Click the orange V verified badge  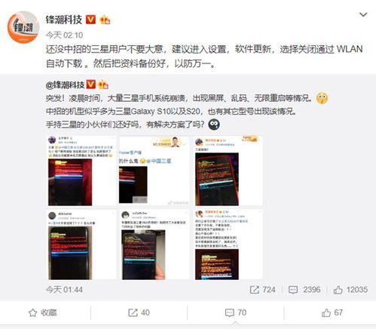(x=90, y=20)
